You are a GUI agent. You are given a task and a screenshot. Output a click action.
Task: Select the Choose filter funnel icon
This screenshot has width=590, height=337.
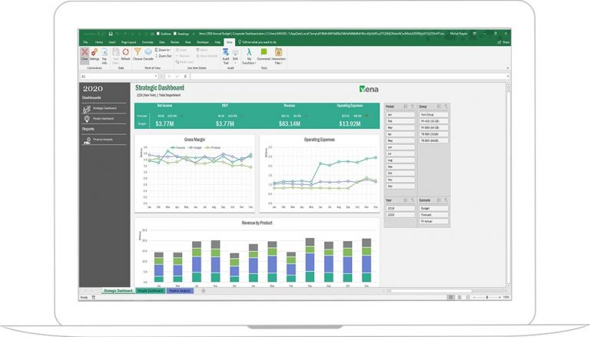click(x=137, y=52)
